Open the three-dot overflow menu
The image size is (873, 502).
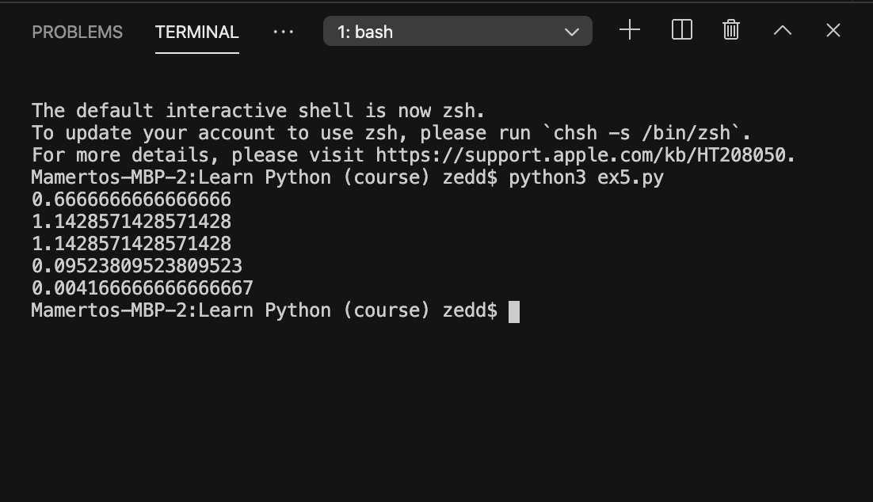click(x=283, y=32)
